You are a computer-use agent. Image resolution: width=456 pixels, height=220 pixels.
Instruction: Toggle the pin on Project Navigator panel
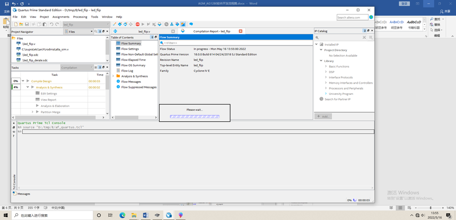pos(100,31)
